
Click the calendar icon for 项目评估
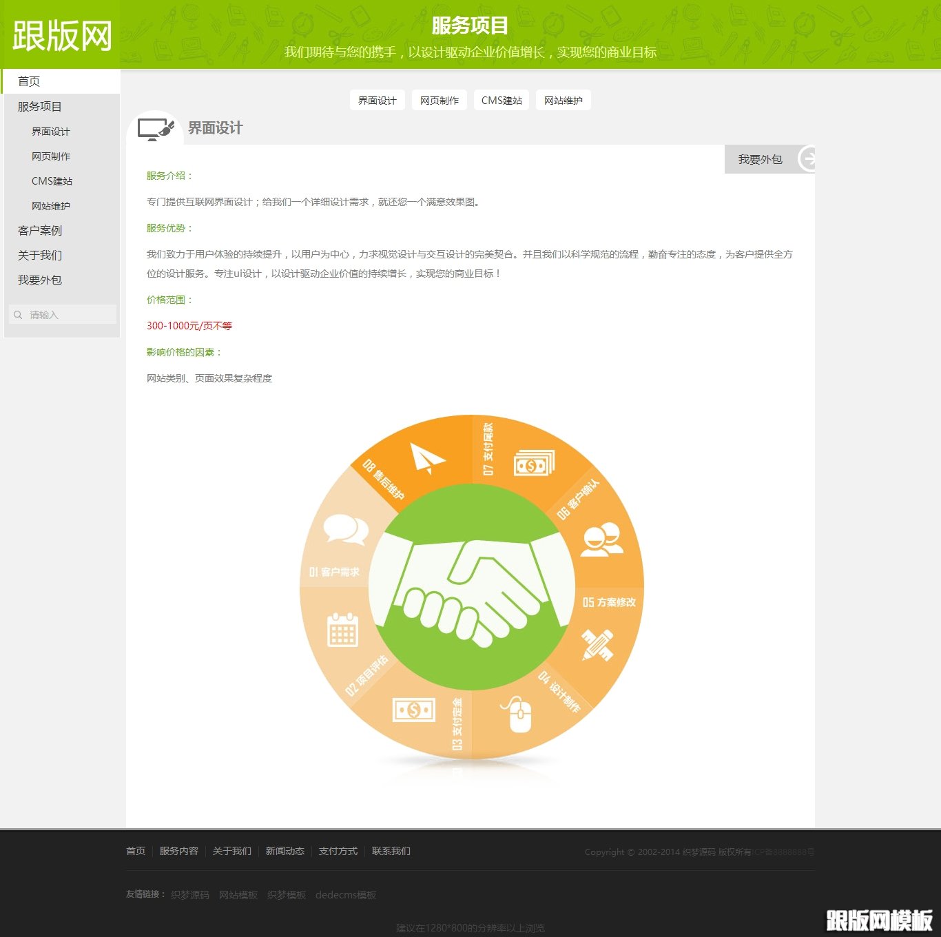pyautogui.click(x=343, y=630)
